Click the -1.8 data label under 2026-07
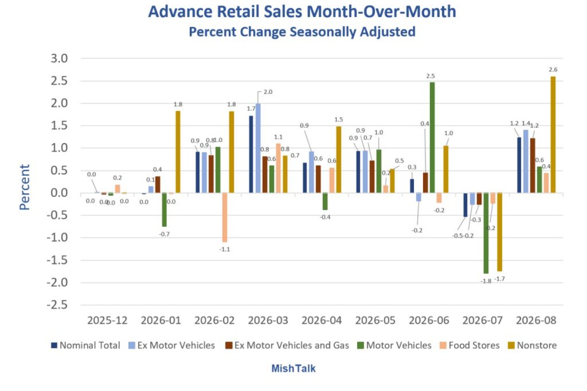This screenshot has height=391, width=587. click(486, 281)
